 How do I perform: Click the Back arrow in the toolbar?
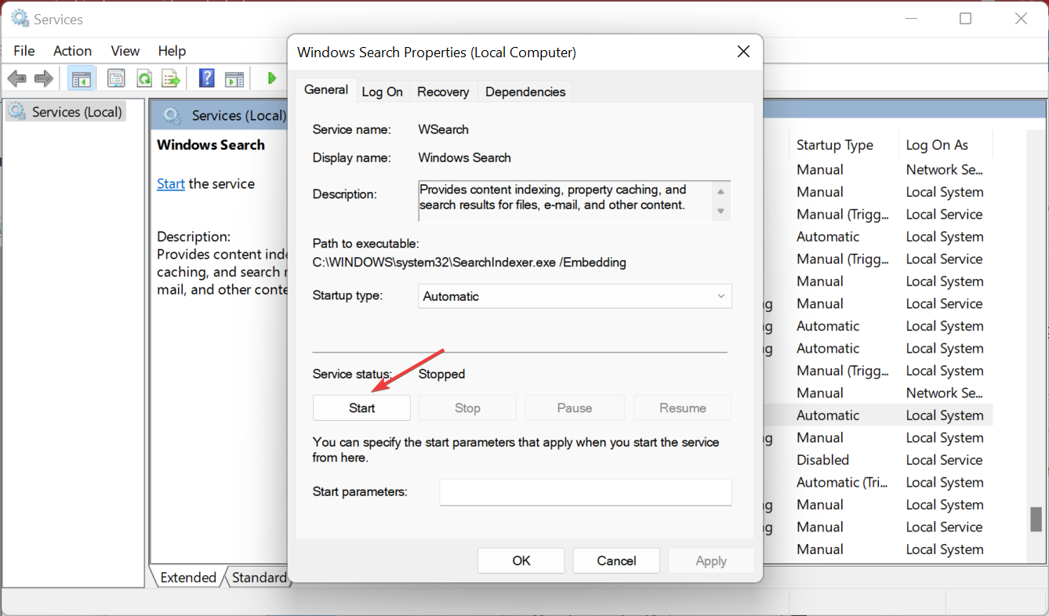tap(17, 78)
